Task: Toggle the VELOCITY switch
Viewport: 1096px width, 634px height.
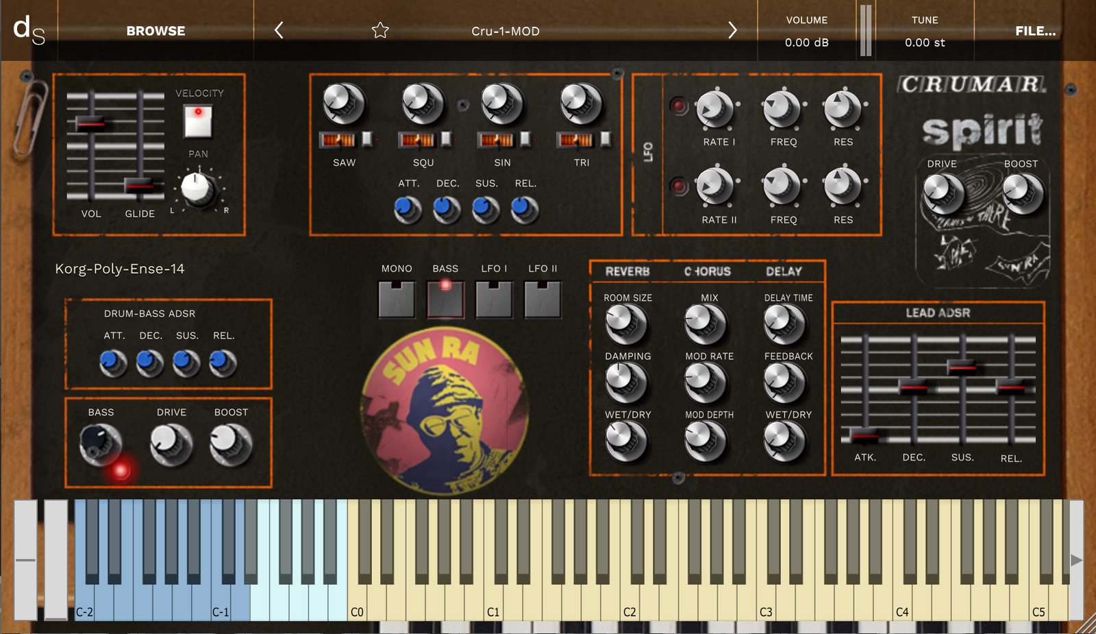Action: tap(198, 121)
